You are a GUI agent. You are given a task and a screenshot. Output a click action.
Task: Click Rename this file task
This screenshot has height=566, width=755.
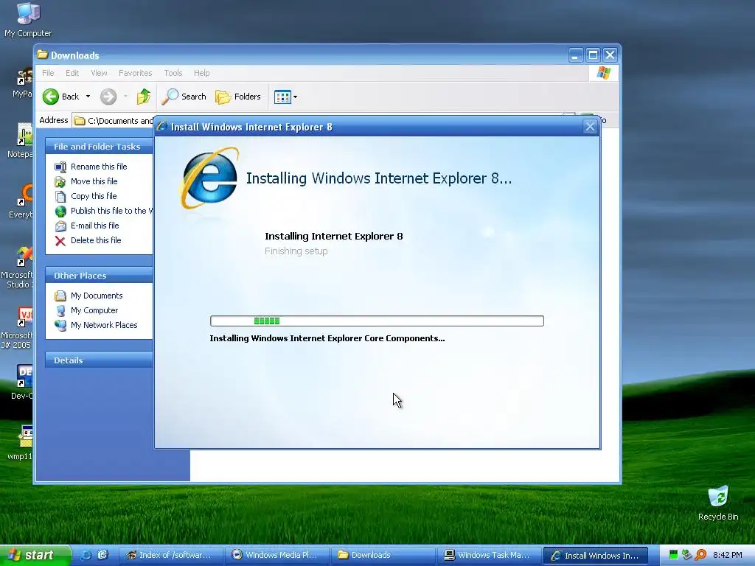(x=99, y=167)
